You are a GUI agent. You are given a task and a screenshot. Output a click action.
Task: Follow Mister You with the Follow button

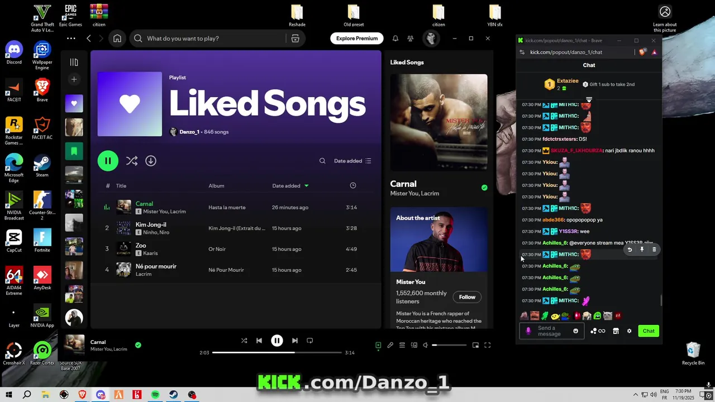pyautogui.click(x=467, y=297)
